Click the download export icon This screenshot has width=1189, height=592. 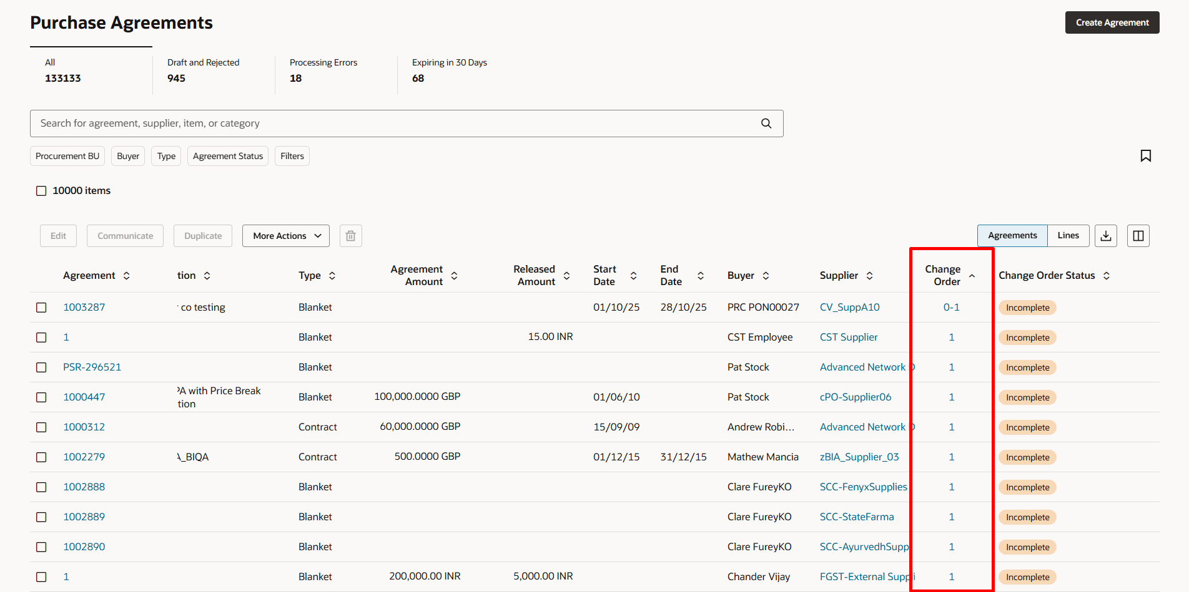1105,235
